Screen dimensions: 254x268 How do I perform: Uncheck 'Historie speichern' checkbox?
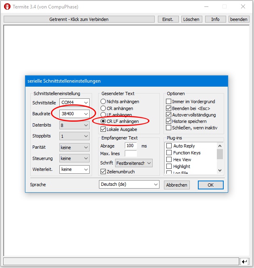click(169, 121)
